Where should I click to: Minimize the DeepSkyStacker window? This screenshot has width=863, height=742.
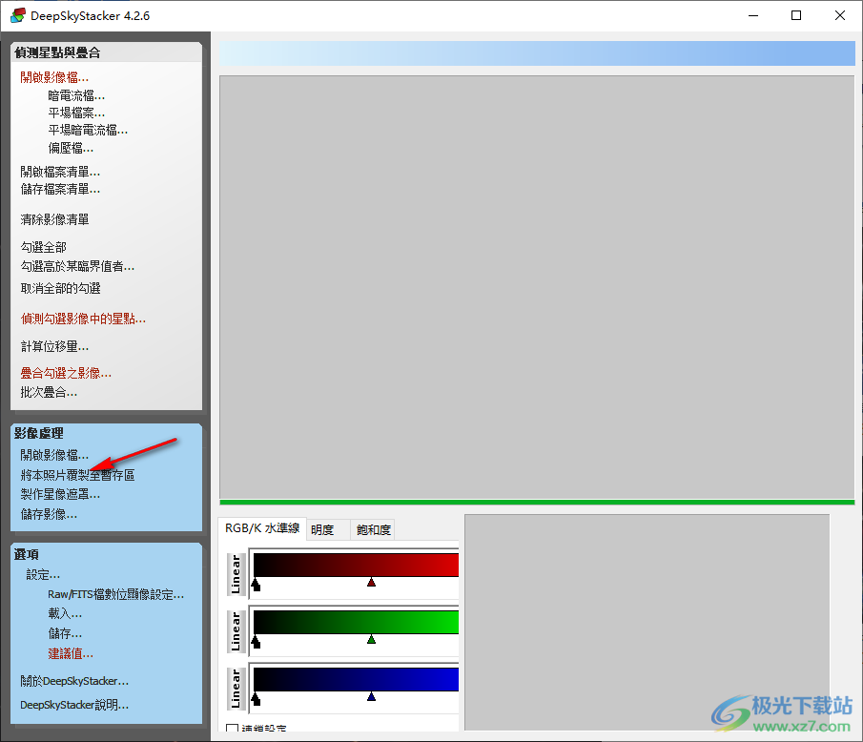point(753,15)
